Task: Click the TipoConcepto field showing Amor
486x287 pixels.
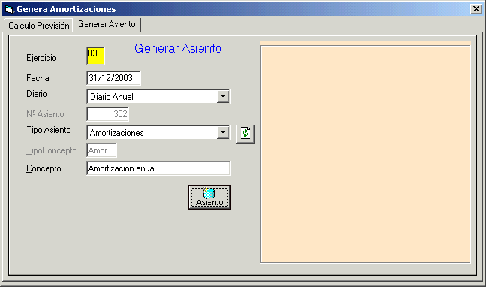Action: 102,150
